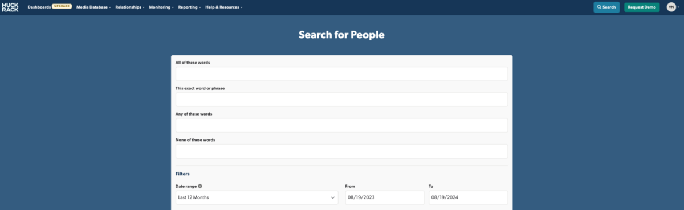This screenshot has height=210, width=684.
Task: Click the yellow Upgrade badge
Action: (62, 7)
